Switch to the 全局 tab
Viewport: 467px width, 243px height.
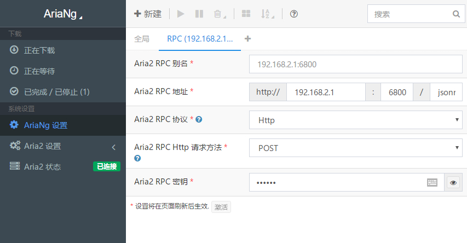coord(142,39)
